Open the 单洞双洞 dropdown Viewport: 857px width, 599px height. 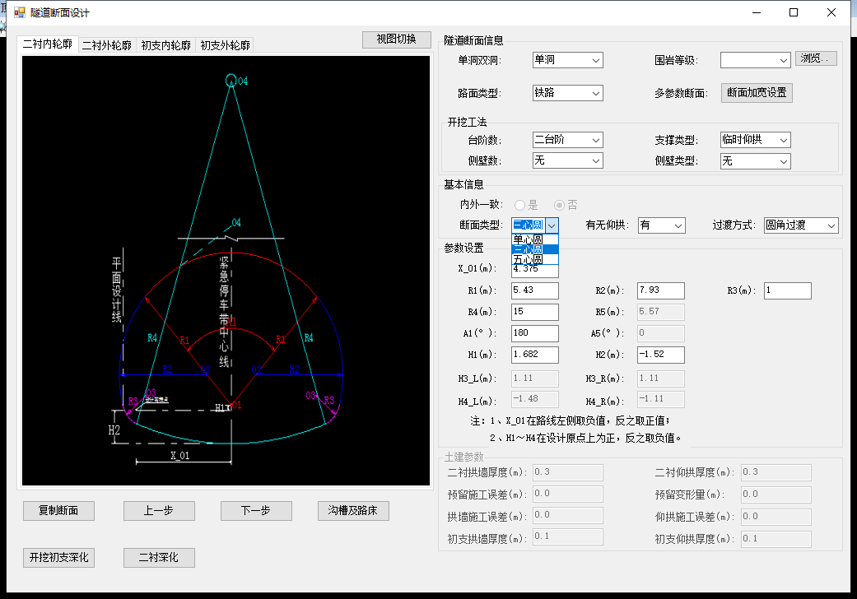pos(567,60)
